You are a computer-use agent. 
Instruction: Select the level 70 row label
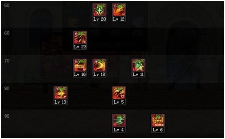[x=7, y=61]
